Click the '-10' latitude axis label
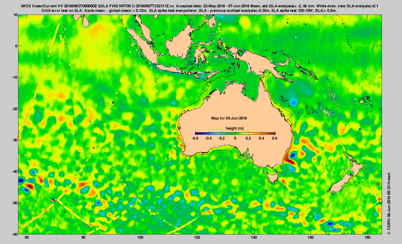 tap(15, 77)
